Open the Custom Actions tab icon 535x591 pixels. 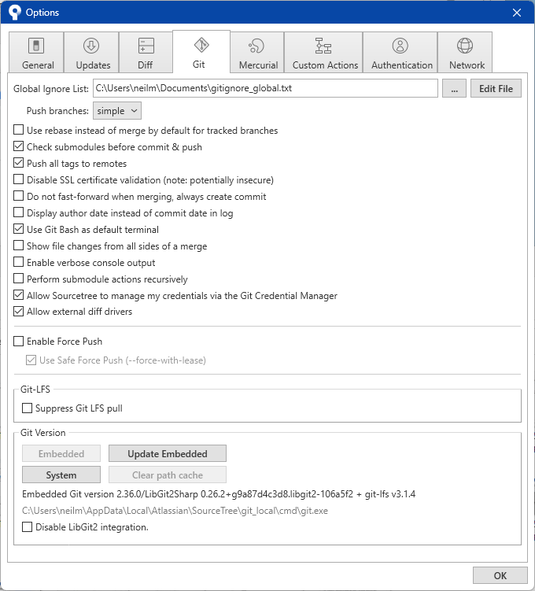(323, 46)
